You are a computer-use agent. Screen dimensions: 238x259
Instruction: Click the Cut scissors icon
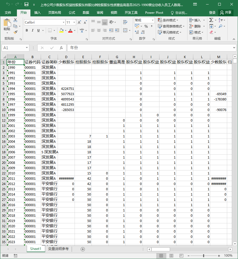pos(15,20)
